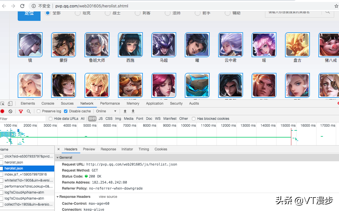Open the Application tab

click(x=155, y=103)
